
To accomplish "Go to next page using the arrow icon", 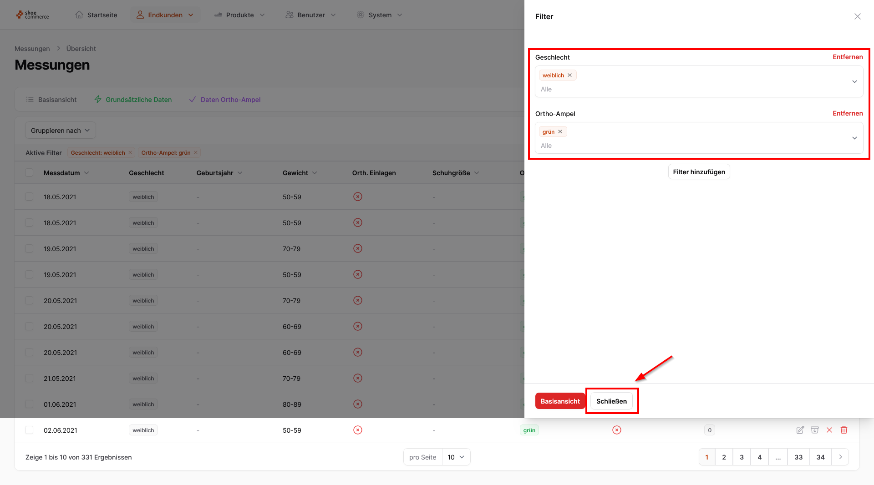I will 840,457.
